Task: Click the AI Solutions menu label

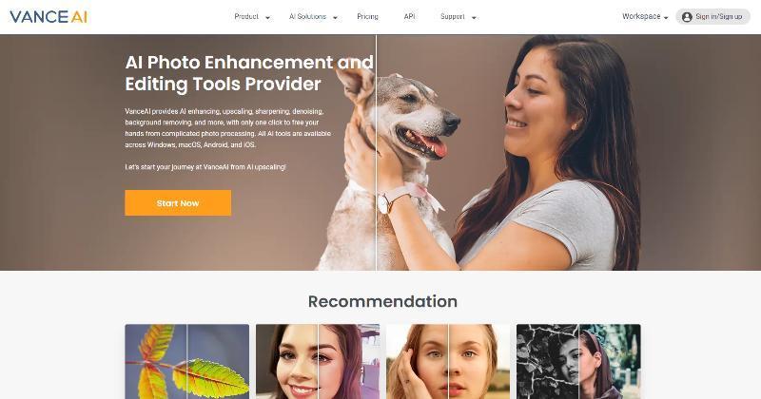Action: click(307, 16)
